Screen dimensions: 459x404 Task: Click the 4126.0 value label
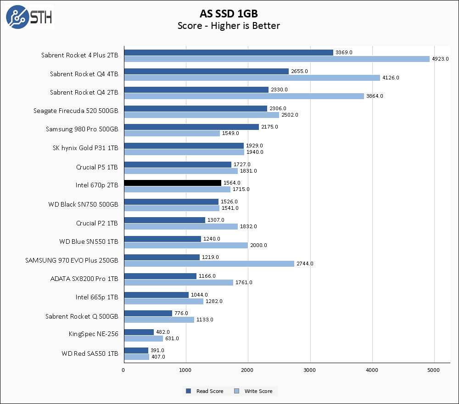[x=391, y=78]
